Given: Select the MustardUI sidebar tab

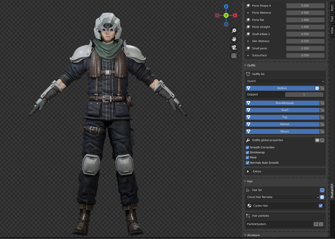Looking at the screenshot, I should pyautogui.click(x=332, y=191).
